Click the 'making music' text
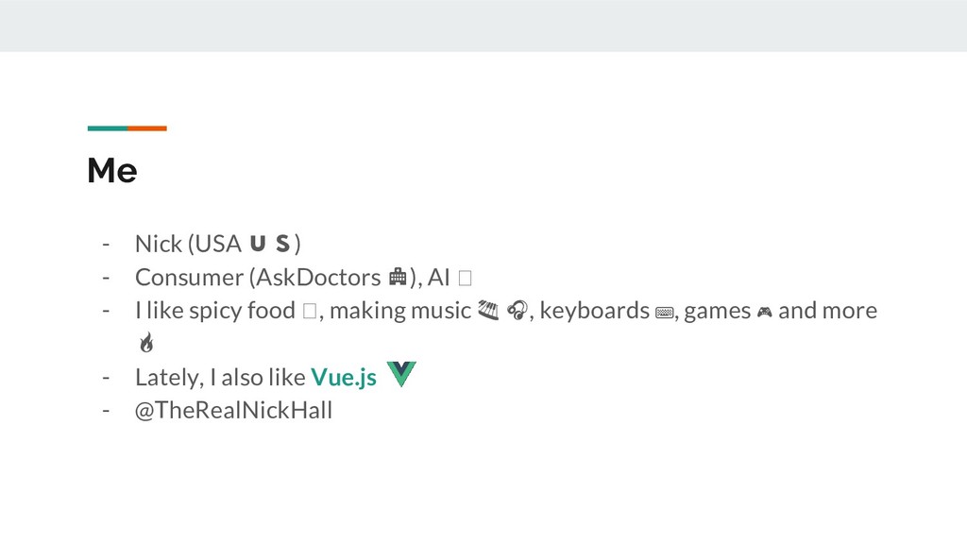The width and height of the screenshot is (967, 544). click(400, 311)
